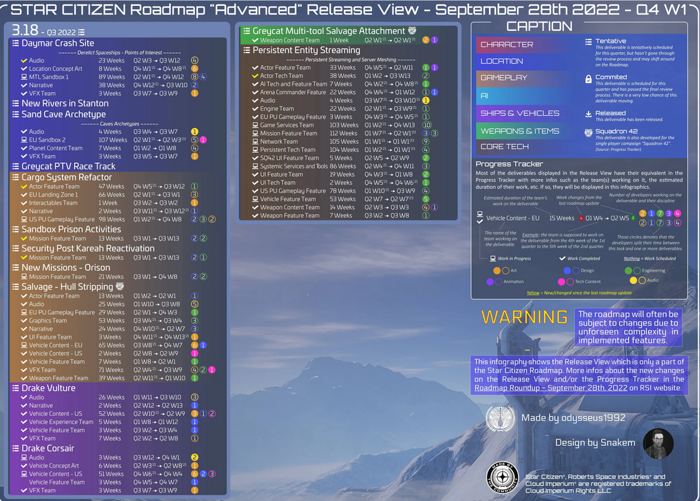Click the list icon next to Cargo System Refactor
This screenshot has height=501, width=700.
[x=16, y=177]
